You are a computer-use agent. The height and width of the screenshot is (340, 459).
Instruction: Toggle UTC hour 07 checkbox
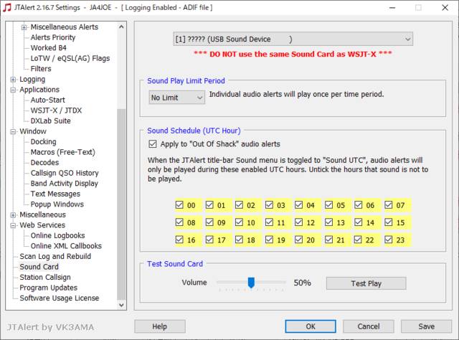(x=389, y=204)
